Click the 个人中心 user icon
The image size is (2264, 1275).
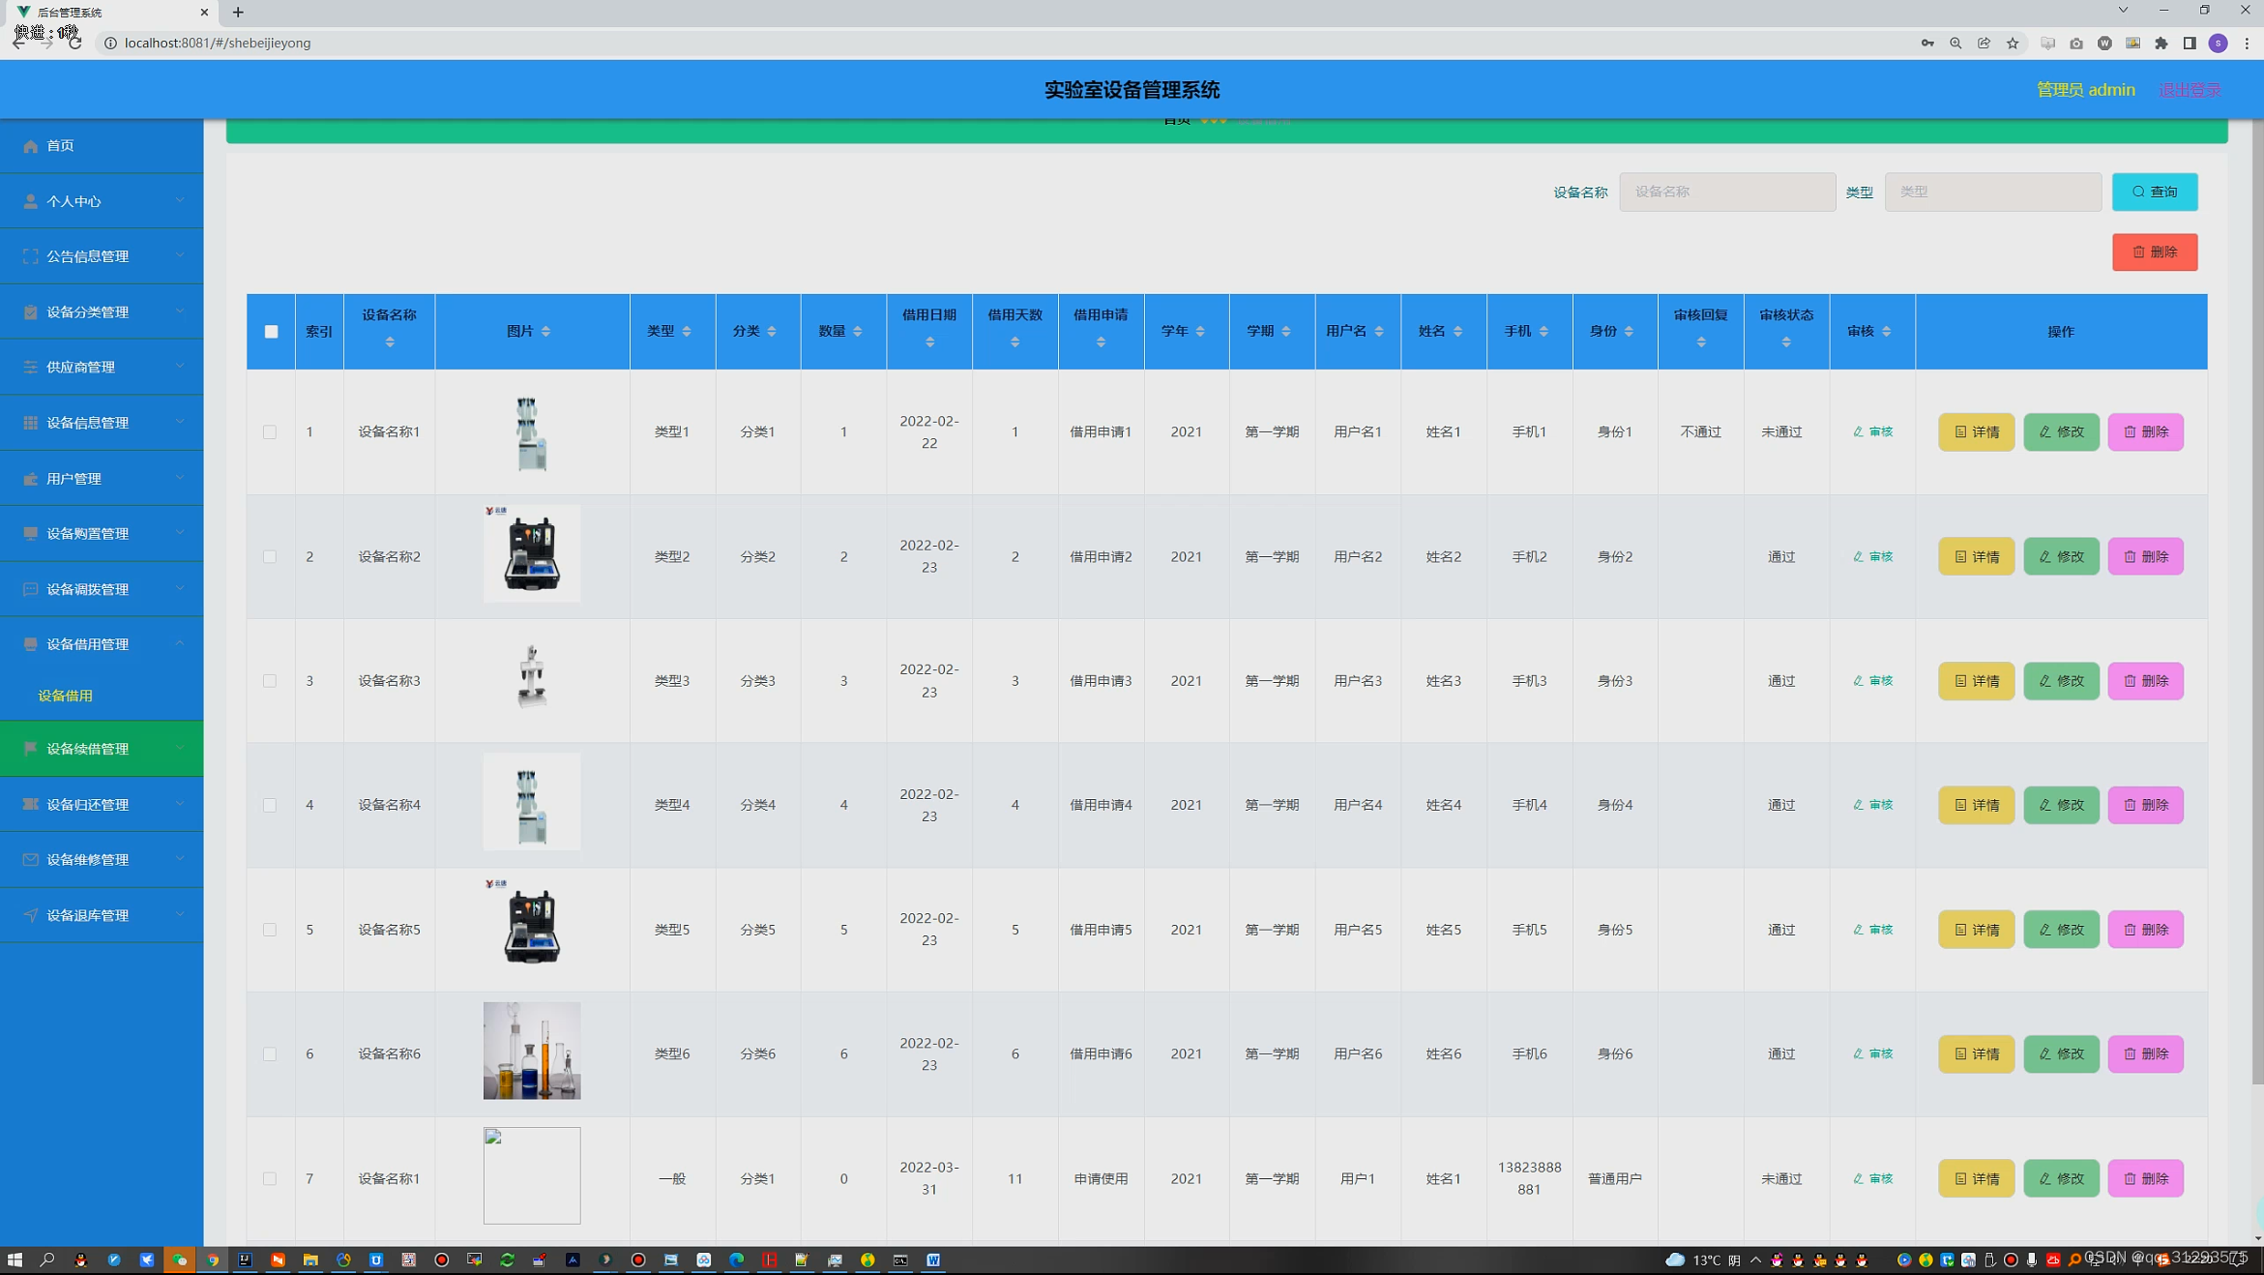[x=30, y=201]
